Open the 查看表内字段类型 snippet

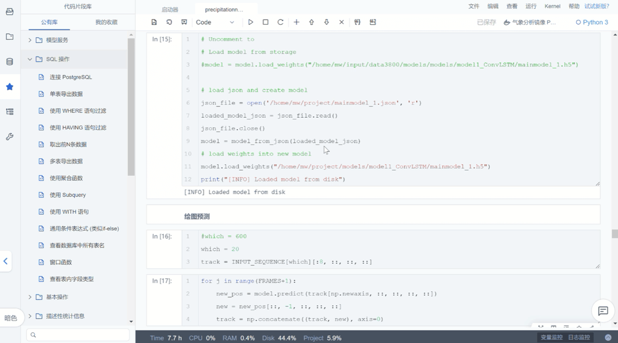71,279
